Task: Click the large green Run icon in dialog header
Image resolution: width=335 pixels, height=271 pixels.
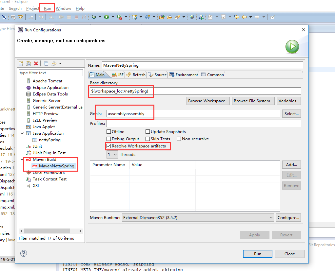Action: pyautogui.click(x=292, y=47)
